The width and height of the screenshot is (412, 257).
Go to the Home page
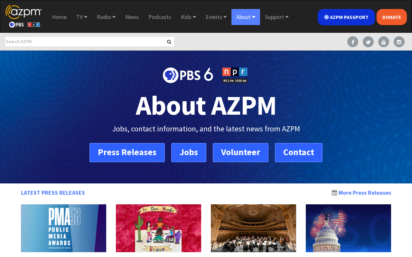click(x=59, y=17)
